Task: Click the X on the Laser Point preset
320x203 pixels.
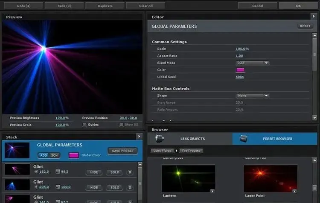Action: pos(294,192)
